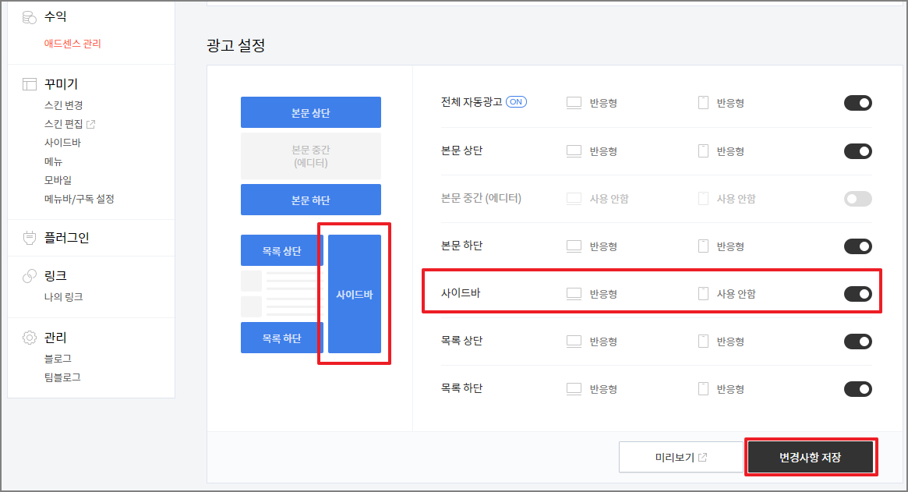Image resolution: width=908 pixels, height=492 pixels.
Task: Click the PC 반응형 icon in the 목록 상단 row
Action: click(x=575, y=342)
